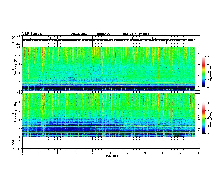
Task: Click the "station=OUI" label
Action: (104, 34)
